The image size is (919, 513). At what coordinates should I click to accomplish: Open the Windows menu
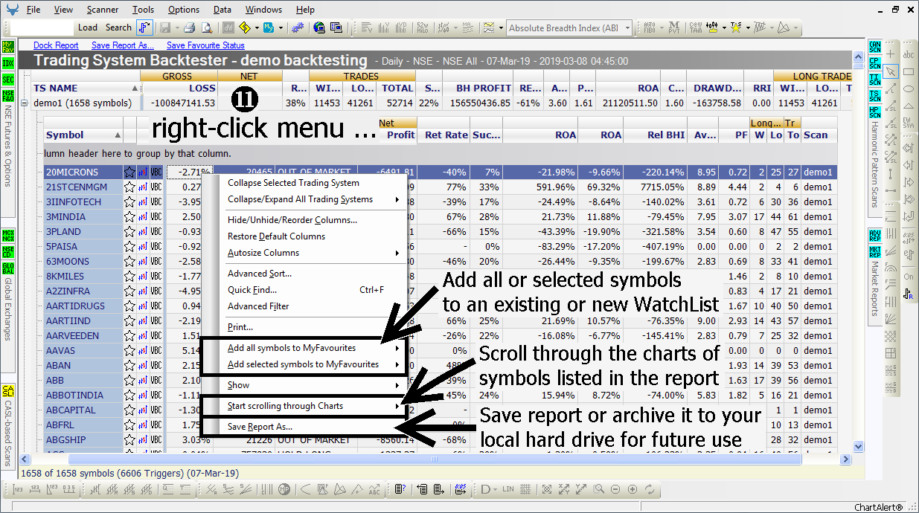pyautogui.click(x=263, y=10)
